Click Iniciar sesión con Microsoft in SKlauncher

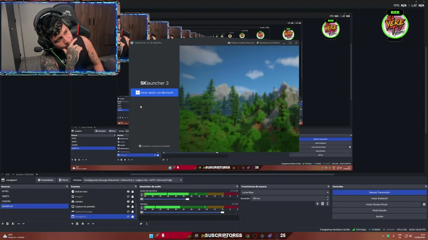click(x=154, y=93)
